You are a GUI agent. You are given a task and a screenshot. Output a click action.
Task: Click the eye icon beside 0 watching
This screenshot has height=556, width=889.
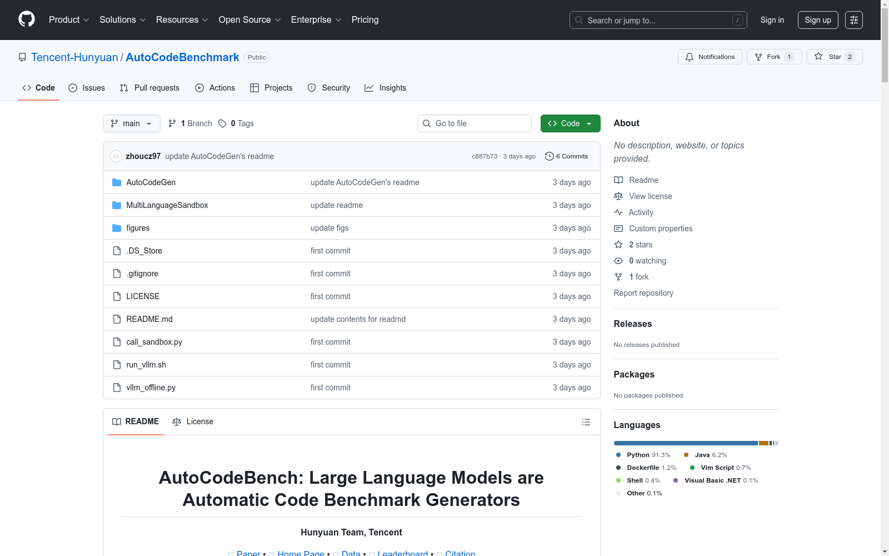pyautogui.click(x=618, y=261)
